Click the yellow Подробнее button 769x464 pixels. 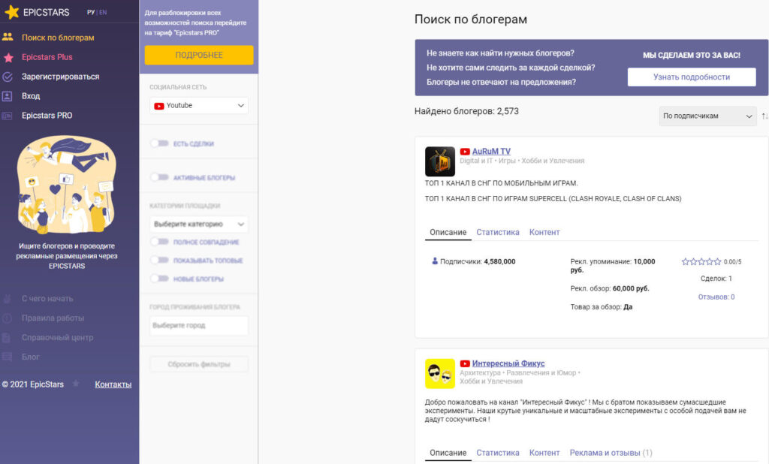click(x=199, y=55)
